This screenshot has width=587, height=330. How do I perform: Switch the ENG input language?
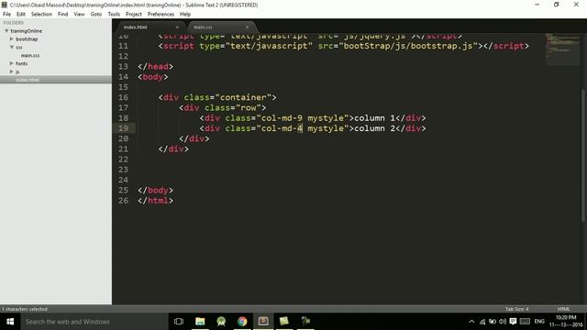(539, 322)
